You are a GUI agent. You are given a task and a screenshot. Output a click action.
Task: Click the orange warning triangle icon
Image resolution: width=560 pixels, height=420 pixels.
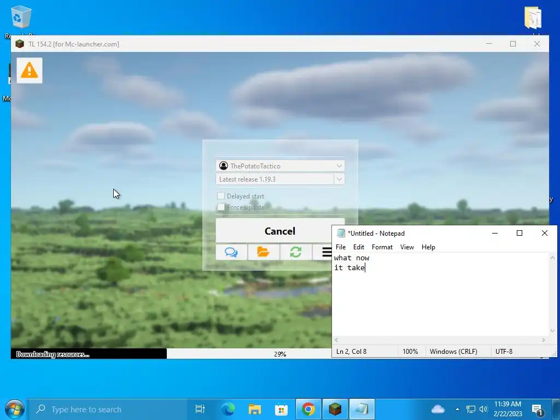(x=30, y=71)
